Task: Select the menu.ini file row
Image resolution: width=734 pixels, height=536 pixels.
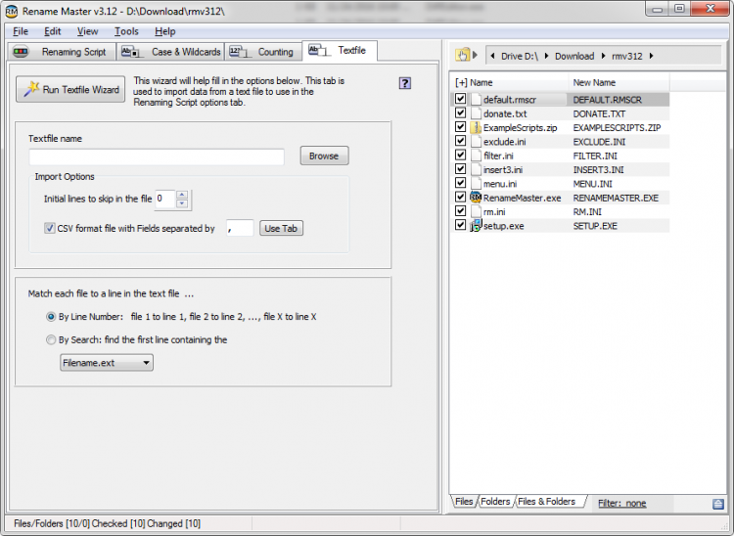Action: [x=561, y=183]
